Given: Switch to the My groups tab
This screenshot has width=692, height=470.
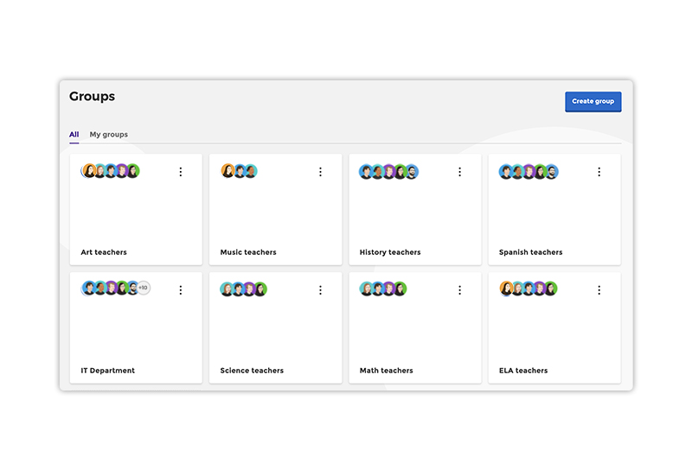Looking at the screenshot, I should 108,135.
